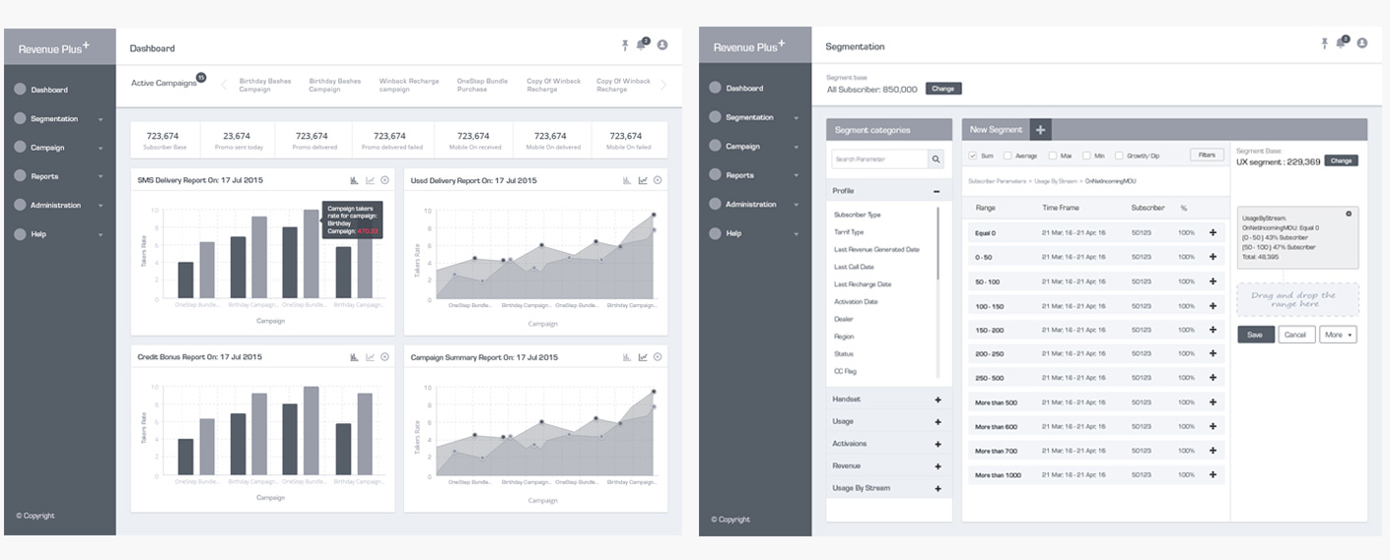1390x560 pixels.
Task: Add the 'Equal 0' range with its plus icon
Action: pyautogui.click(x=1213, y=233)
